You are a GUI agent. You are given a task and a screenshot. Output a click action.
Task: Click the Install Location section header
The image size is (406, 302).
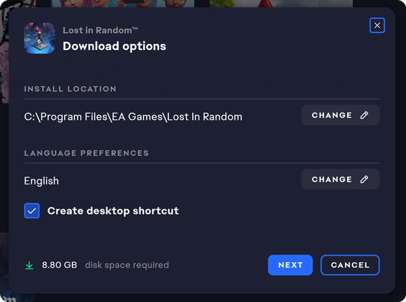click(x=70, y=89)
